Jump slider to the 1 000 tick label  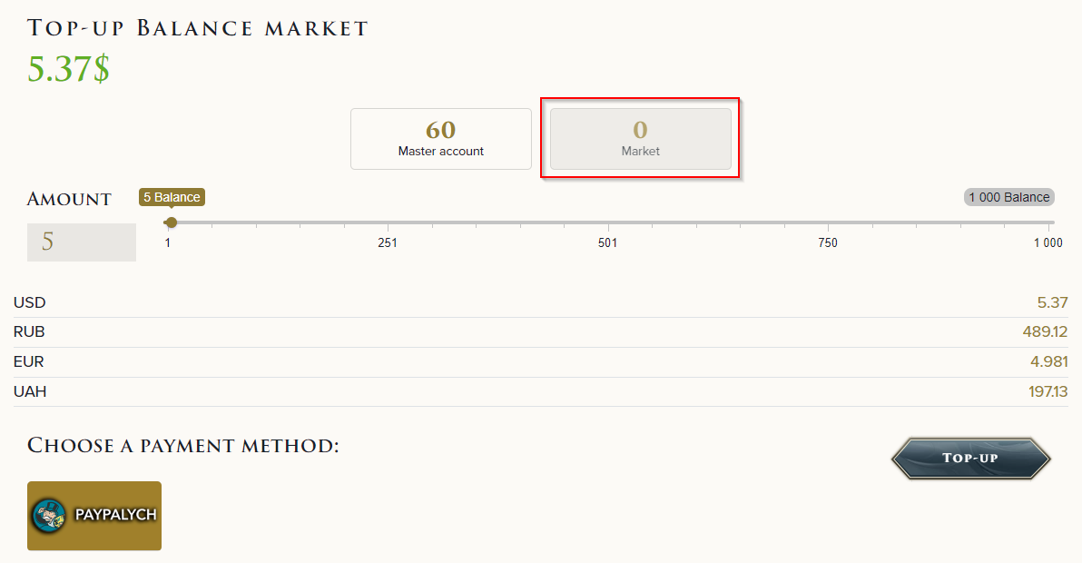pyautogui.click(x=1048, y=242)
